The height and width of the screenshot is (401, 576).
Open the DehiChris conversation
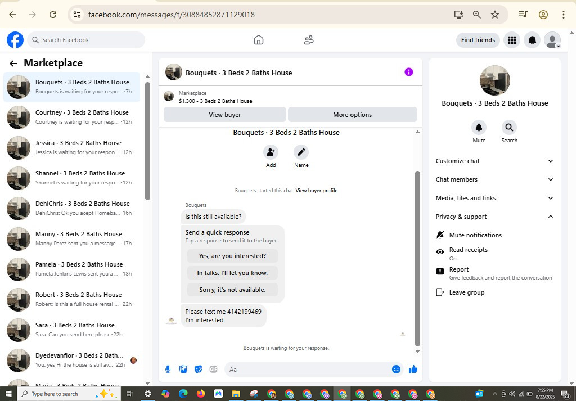click(72, 208)
